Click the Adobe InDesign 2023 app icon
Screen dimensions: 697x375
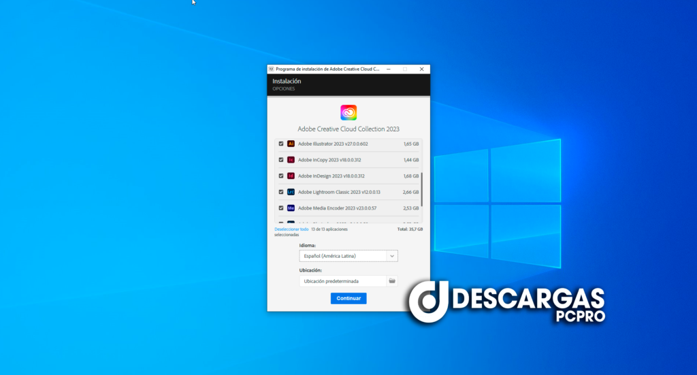pos(291,176)
